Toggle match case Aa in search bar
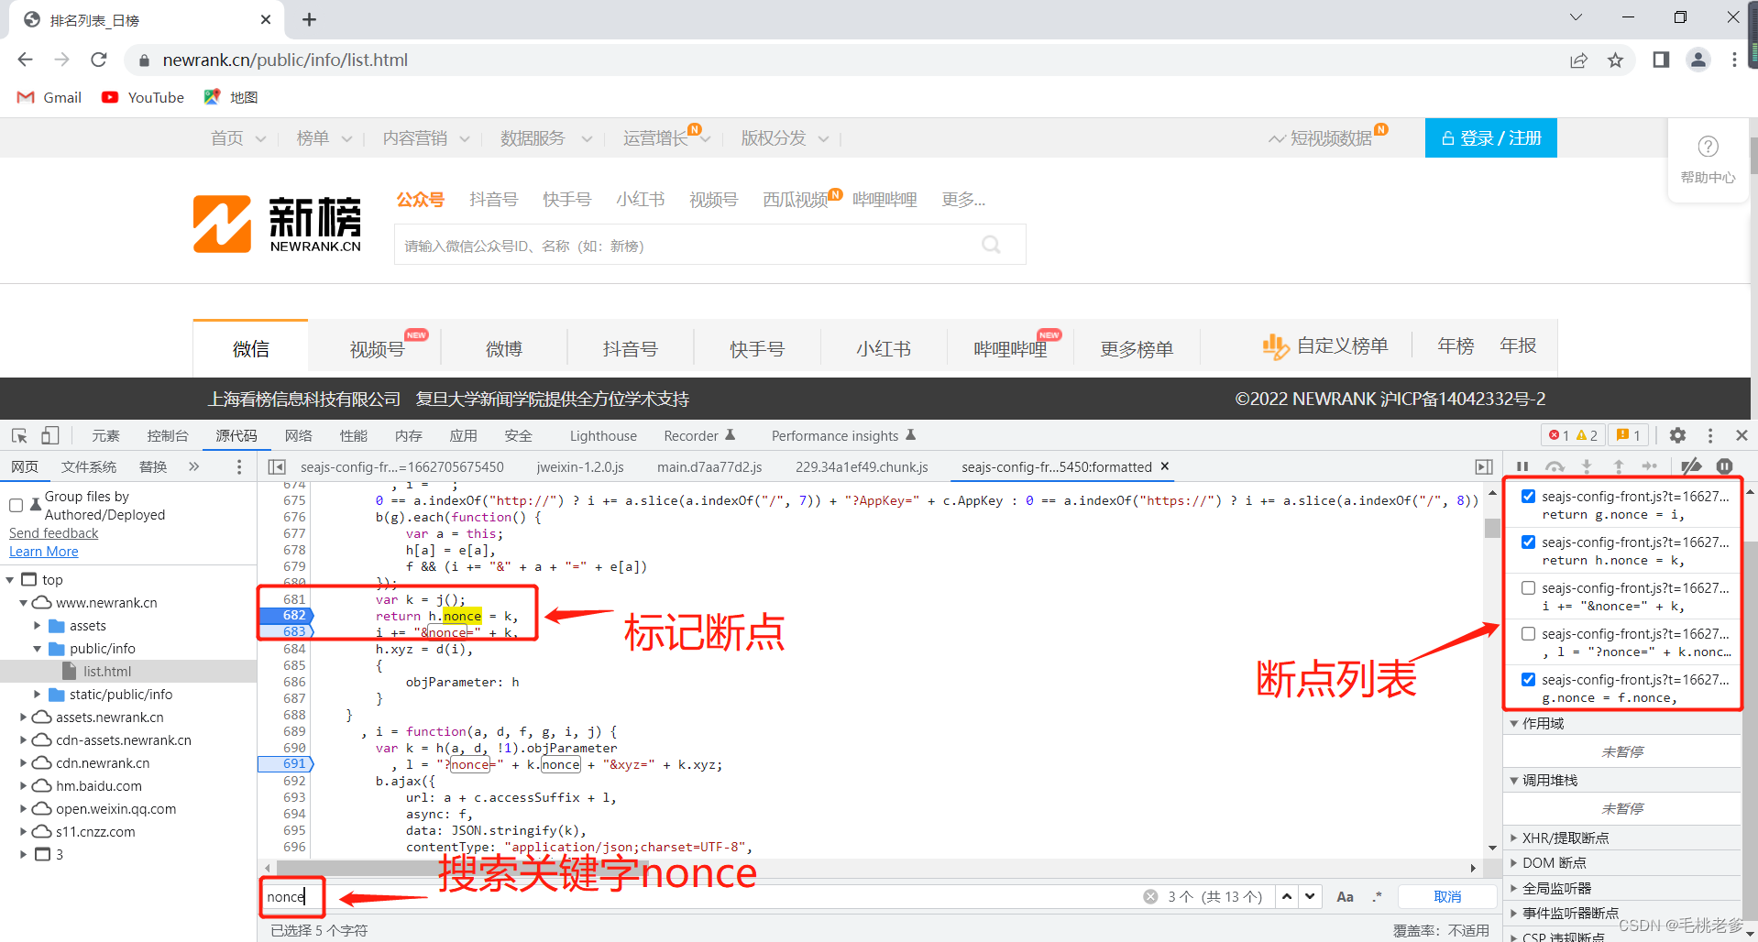The width and height of the screenshot is (1758, 942). [1345, 897]
